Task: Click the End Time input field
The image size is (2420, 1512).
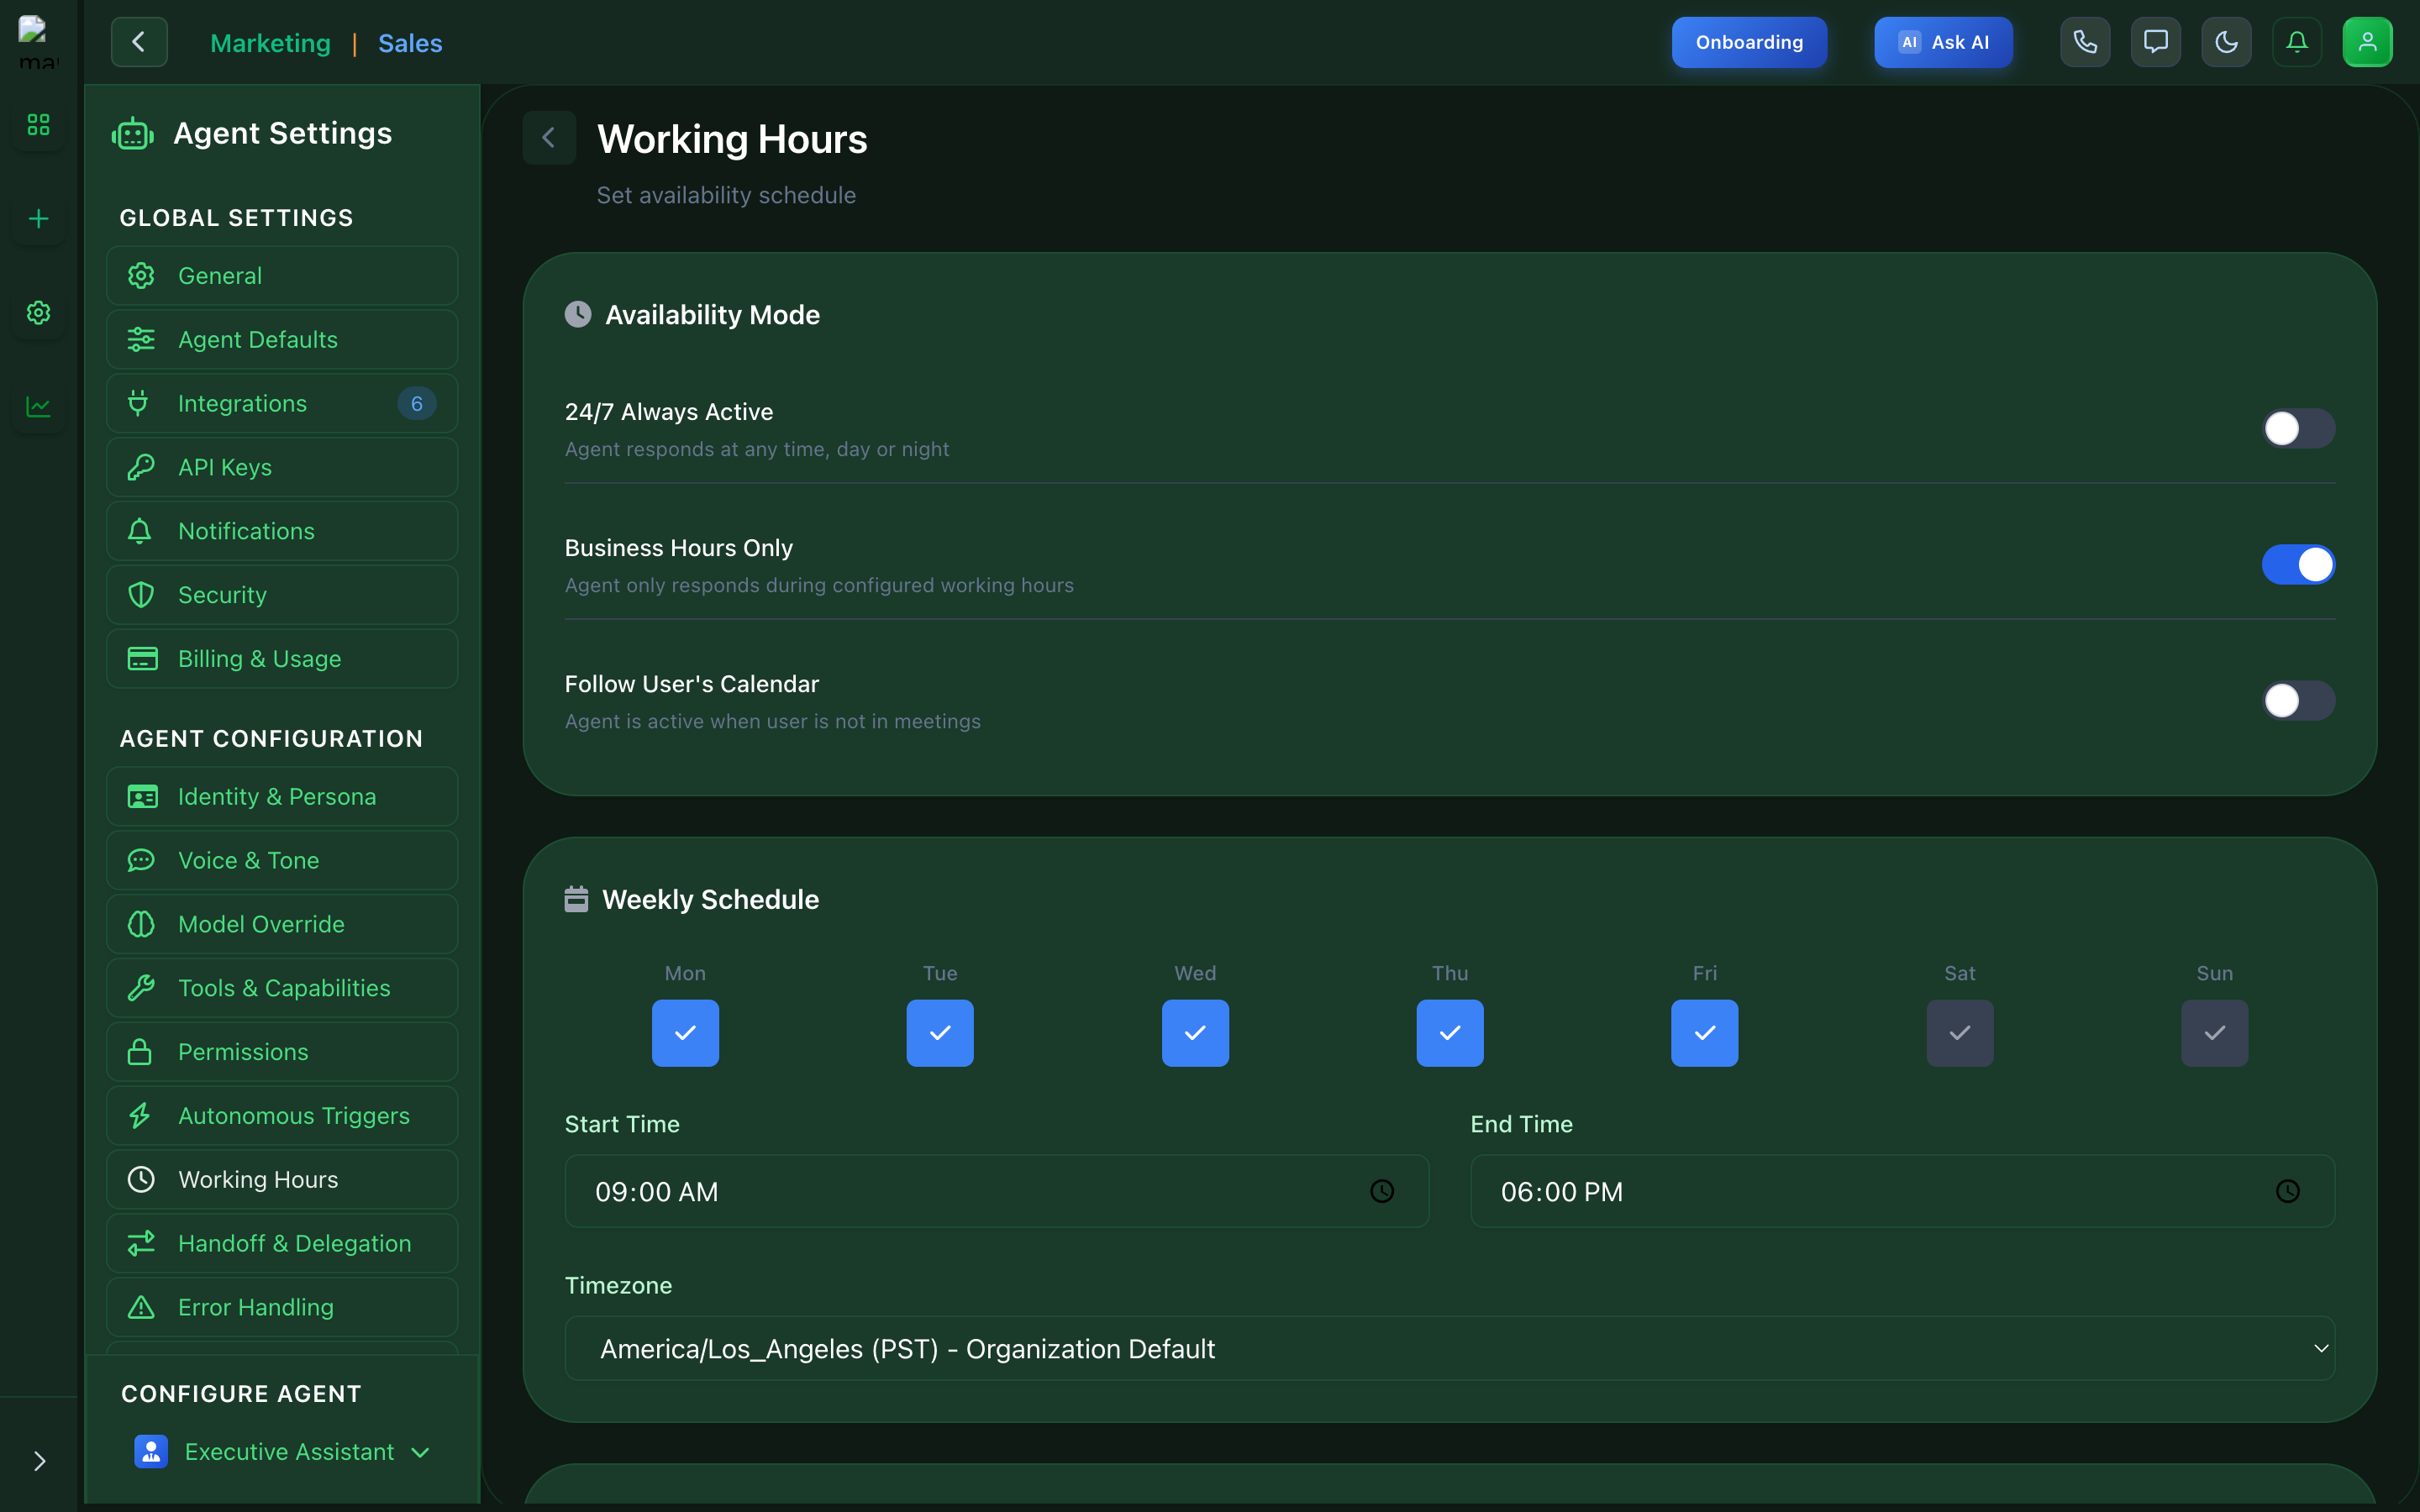Action: [1902, 1191]
